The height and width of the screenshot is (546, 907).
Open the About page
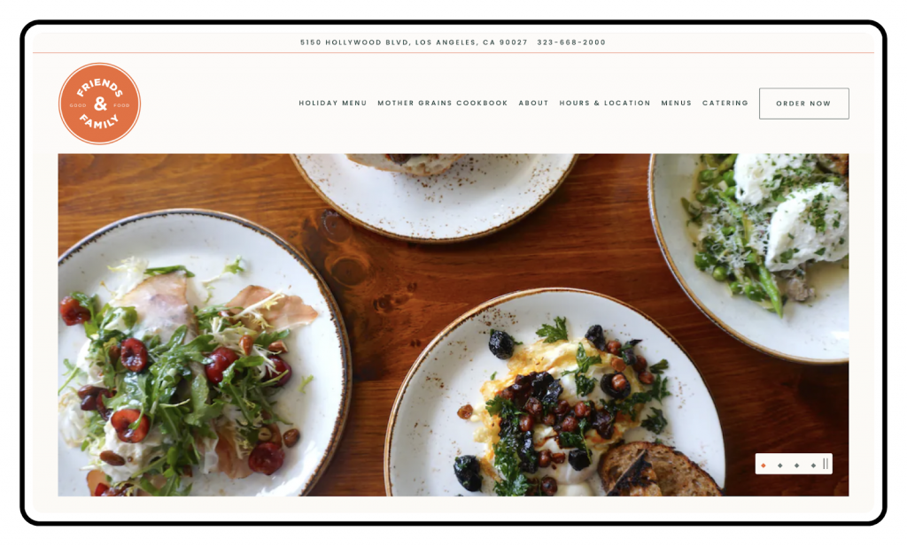[x=533, y=103]
